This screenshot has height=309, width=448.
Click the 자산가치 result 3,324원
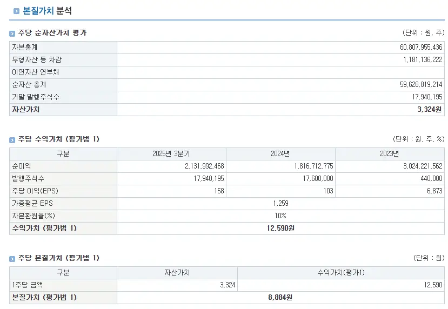429,110
